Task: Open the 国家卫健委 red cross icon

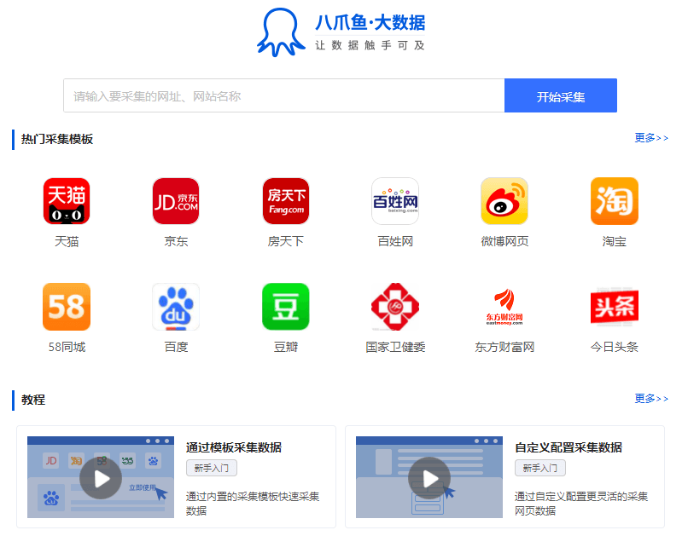Action: point(395,307)
